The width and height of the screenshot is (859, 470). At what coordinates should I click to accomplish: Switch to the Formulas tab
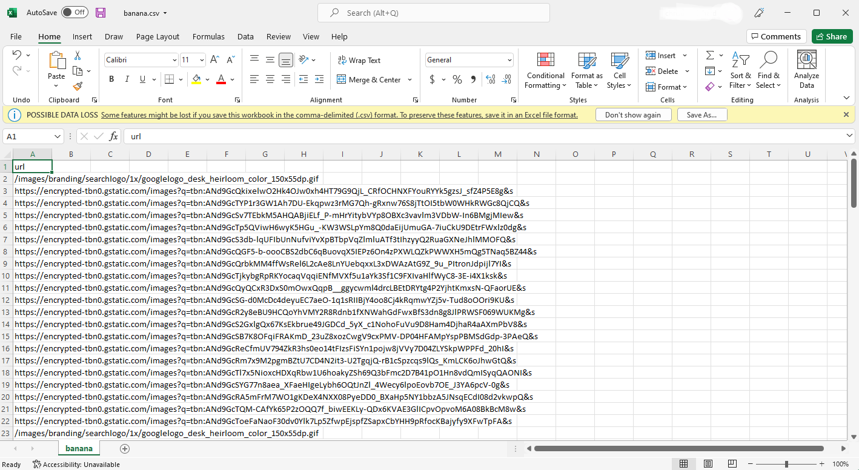click(x=208, y=36)
